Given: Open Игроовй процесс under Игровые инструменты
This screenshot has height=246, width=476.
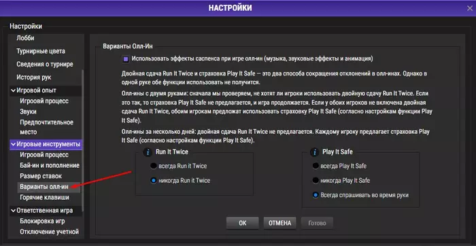Looking at the screenshot, I should [44, 155].
